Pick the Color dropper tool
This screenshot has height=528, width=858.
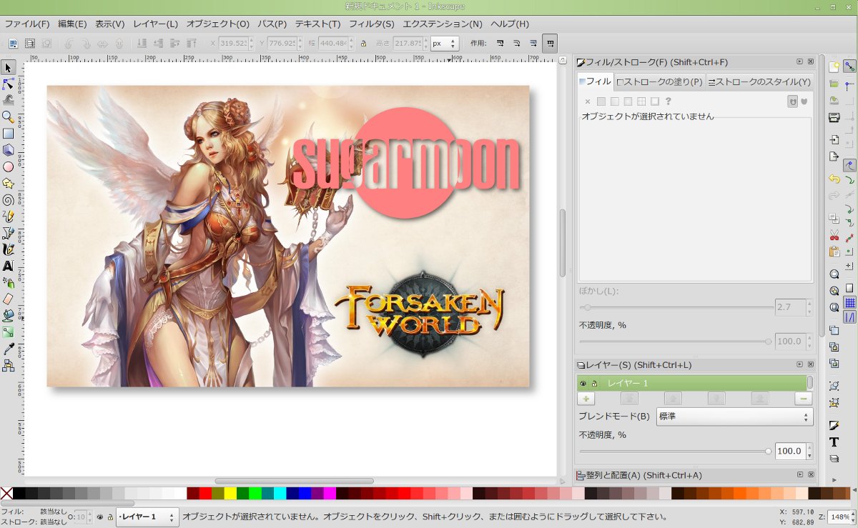coord(8,349)
